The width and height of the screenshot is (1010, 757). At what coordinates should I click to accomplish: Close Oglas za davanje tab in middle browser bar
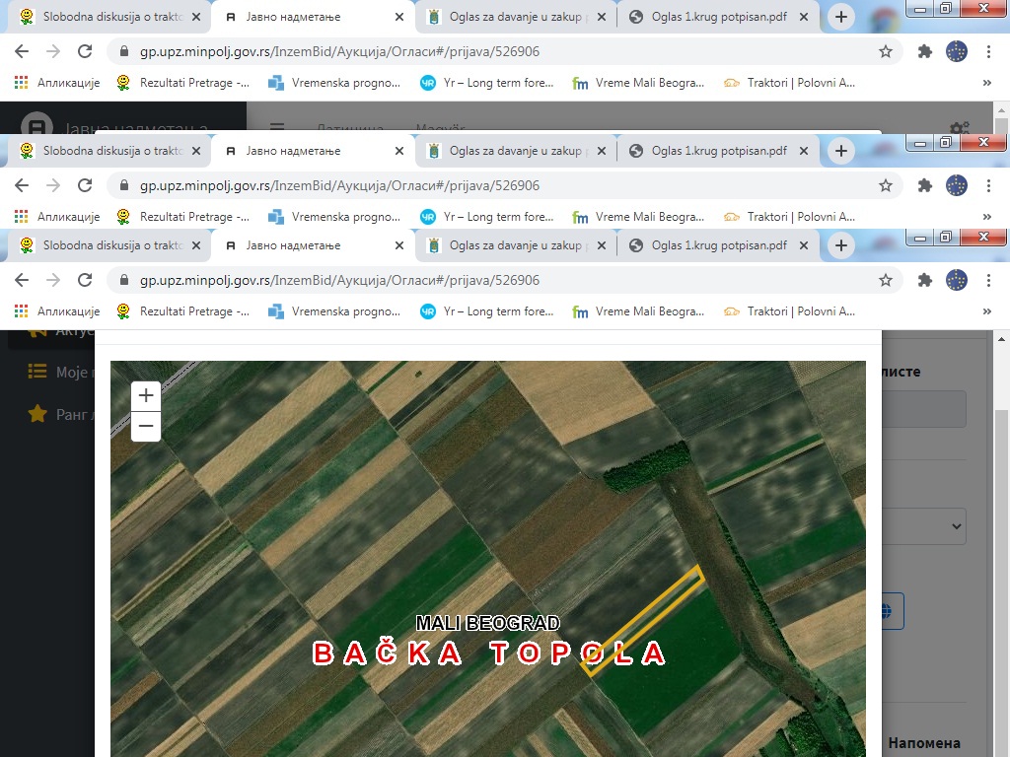[602, 151]
